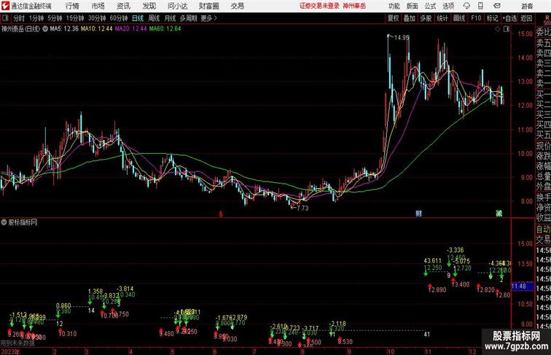Click the -3.336 value in the sub-chart

455,250
